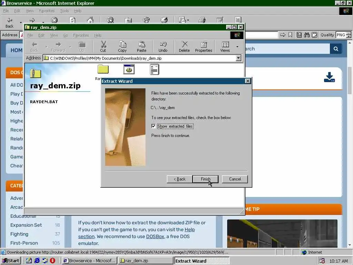The width and height of the screenshot is (353, 265).
Task: Click Delete in ray_dem.zip toolbar
Action: 184,47
